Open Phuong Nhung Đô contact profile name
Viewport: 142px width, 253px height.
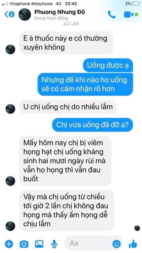click(60, 12)
